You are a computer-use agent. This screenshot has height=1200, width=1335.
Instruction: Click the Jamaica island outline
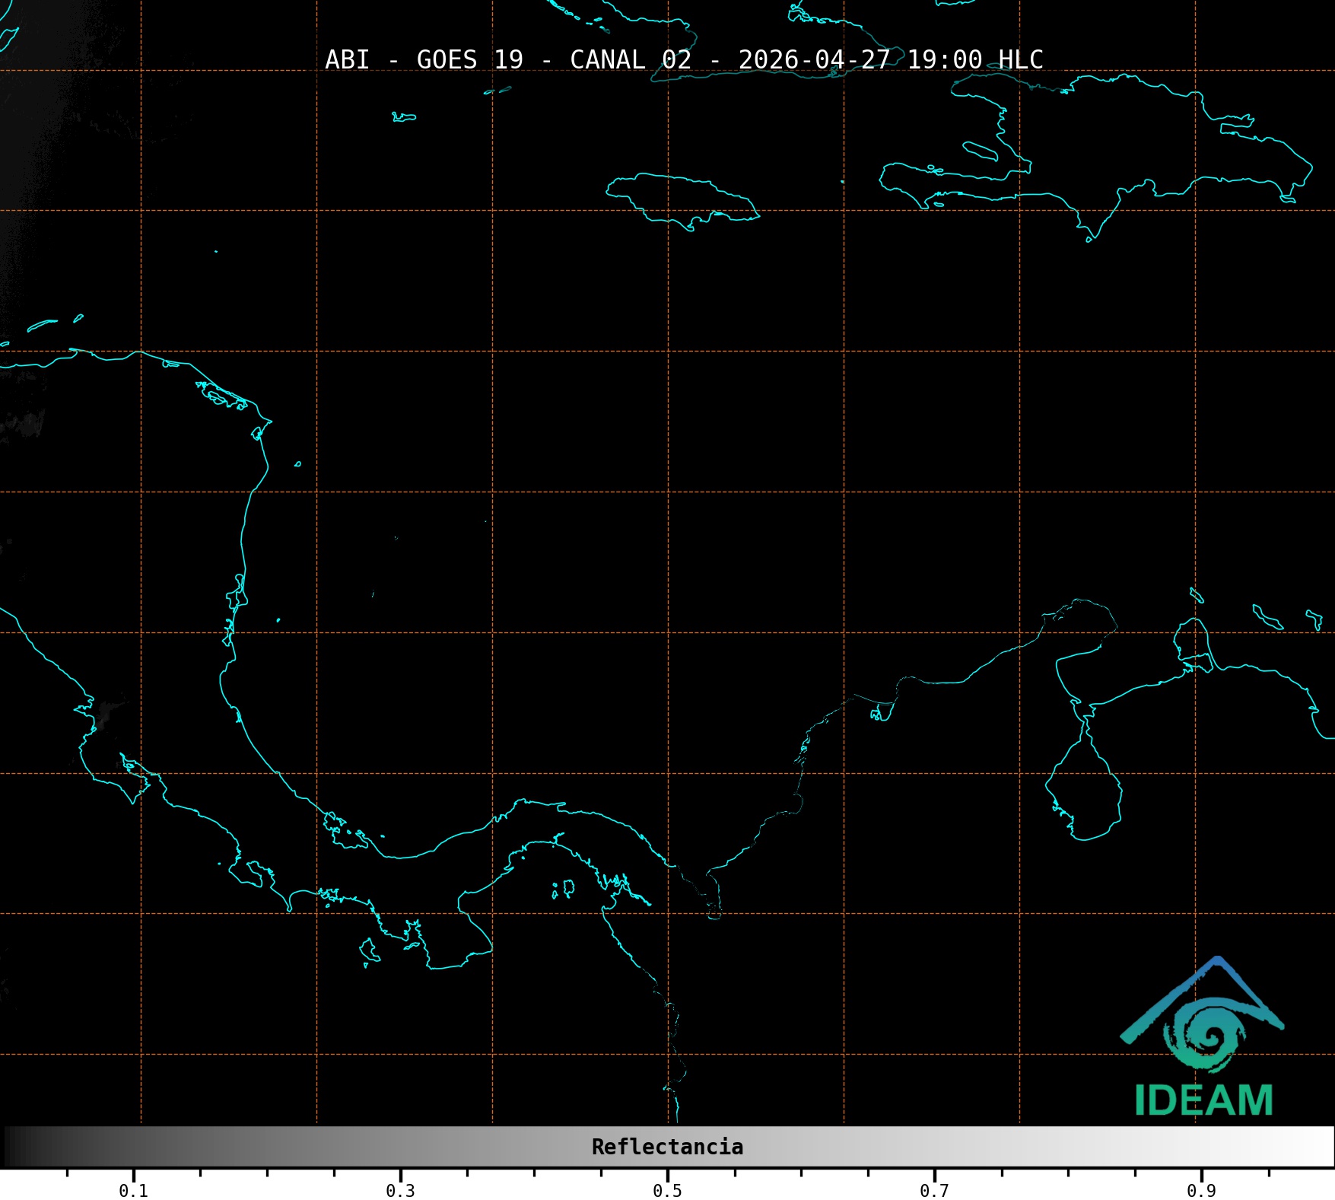pos(681,198)
